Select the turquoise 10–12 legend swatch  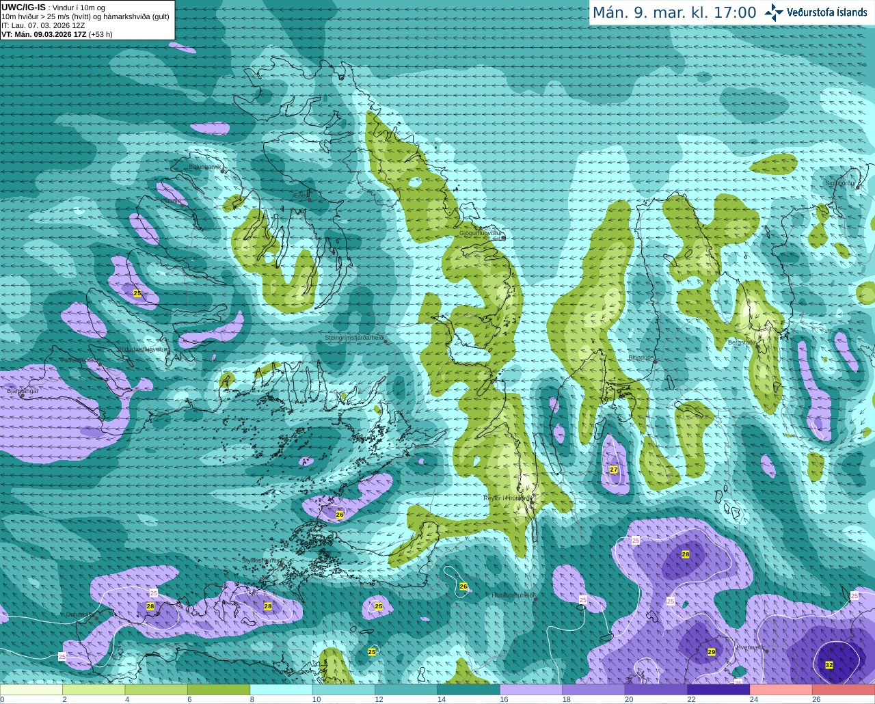point(345,690)
